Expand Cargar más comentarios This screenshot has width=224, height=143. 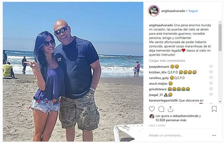point(167,60)
